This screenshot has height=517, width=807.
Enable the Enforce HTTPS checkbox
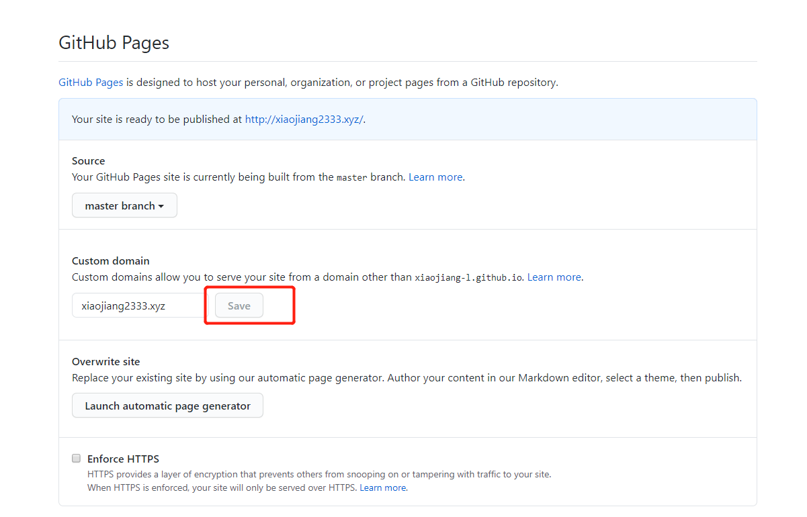(76, 459)
